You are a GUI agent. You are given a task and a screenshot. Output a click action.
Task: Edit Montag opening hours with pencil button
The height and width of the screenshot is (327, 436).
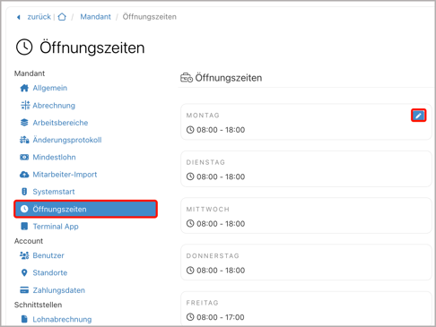pos(419,116)
